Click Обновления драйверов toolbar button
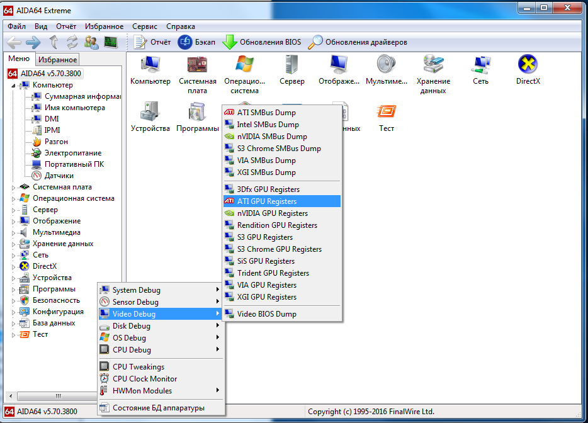The width and height of the screenshot is (588, 423). [x=358, y=42]
